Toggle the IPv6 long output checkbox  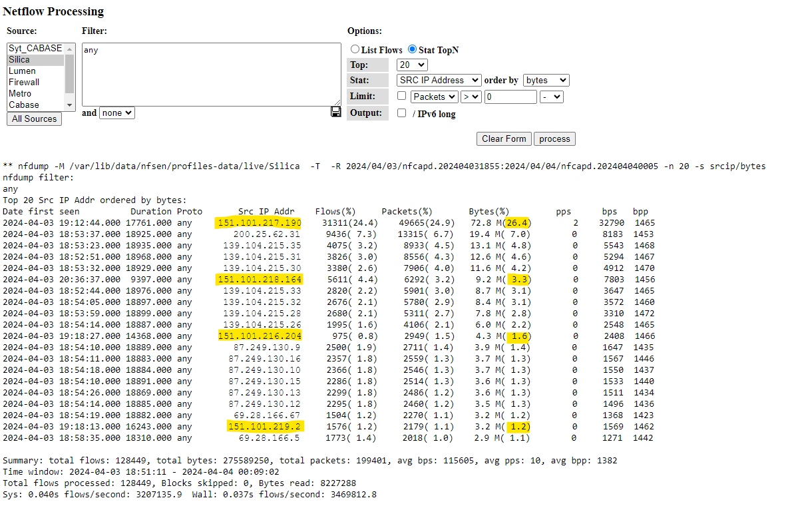[401, 113]
